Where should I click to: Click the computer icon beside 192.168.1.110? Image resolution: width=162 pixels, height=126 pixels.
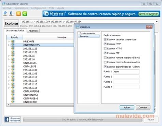[13, 84]
